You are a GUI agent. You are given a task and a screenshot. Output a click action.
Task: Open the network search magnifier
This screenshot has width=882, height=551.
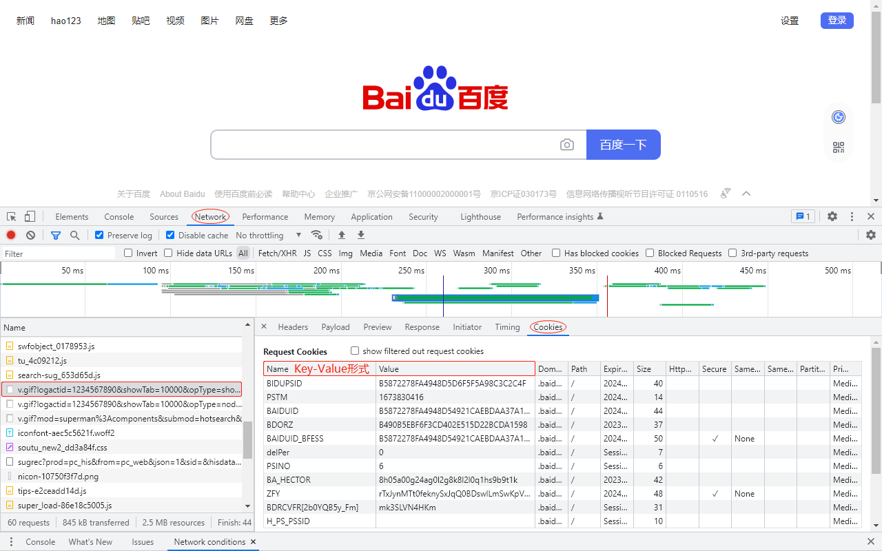[74, 235]
